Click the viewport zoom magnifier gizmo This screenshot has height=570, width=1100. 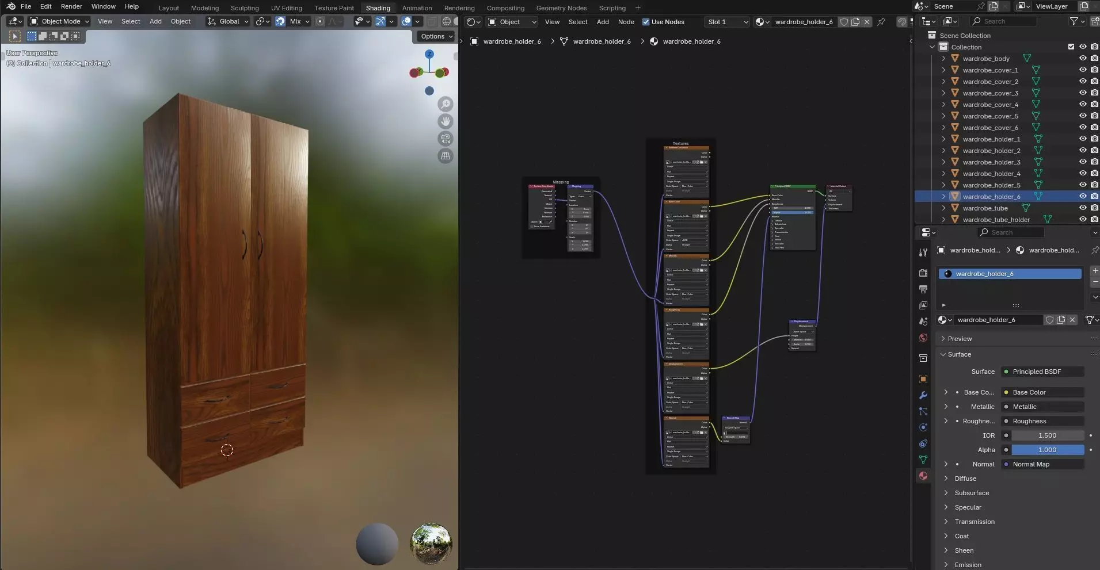pyautogui.click(x=446, y=104)
